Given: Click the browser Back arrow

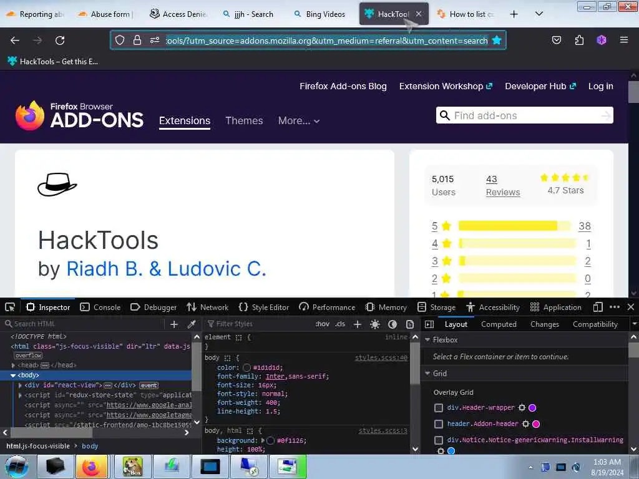Looking at the screenshot, I should click(x=15, y=41).
